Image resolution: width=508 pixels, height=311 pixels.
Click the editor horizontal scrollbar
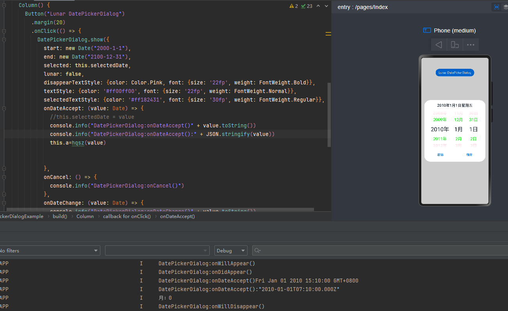click(160, 210)
